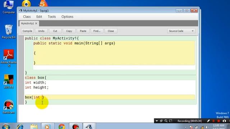Click the Copy button
Image resolution: width=230 pixels, height=129 pixels.
pyautogui.click(x=69, y=31)
